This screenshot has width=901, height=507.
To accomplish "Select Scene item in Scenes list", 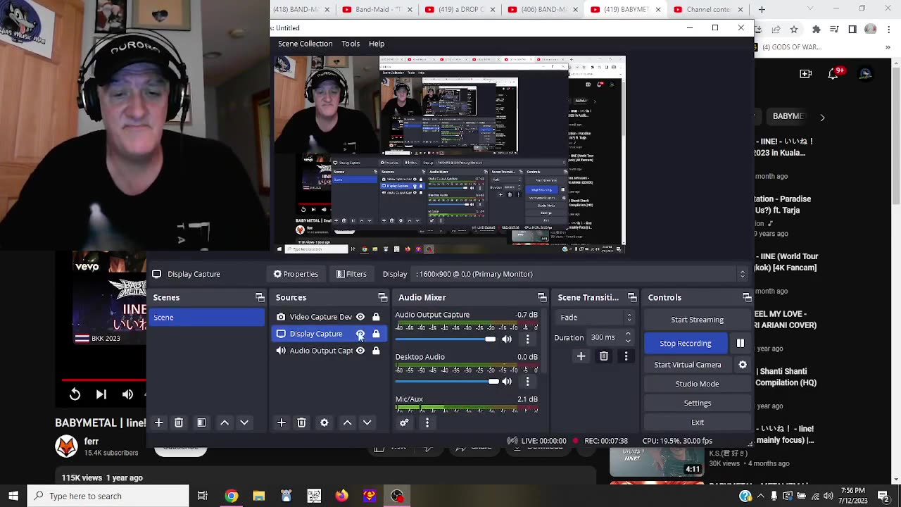I will pos(207,318).
